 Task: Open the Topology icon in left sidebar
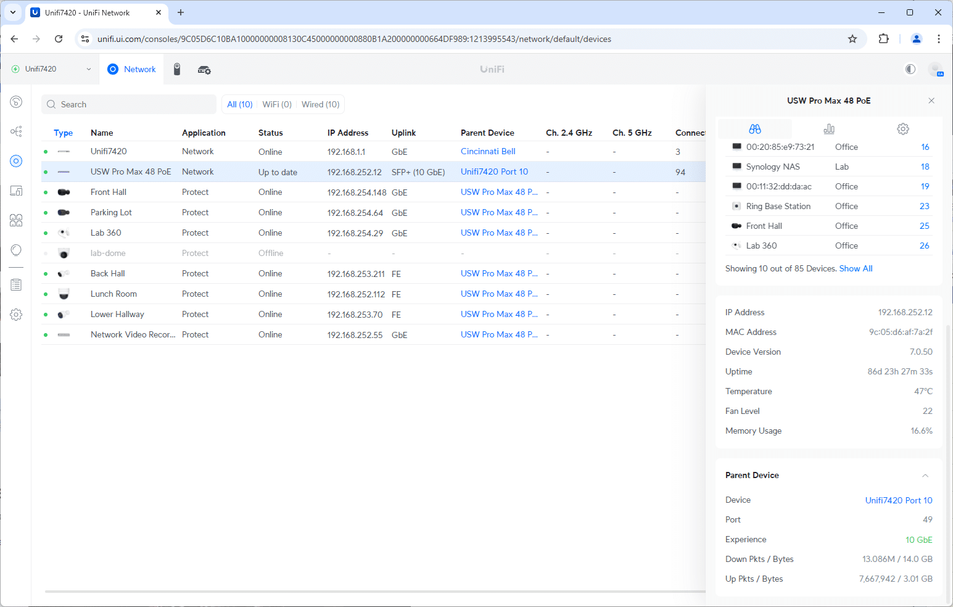pos(16,131)
